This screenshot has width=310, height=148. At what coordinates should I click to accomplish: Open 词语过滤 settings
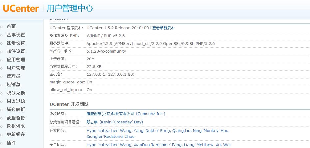tap(16, 101)
